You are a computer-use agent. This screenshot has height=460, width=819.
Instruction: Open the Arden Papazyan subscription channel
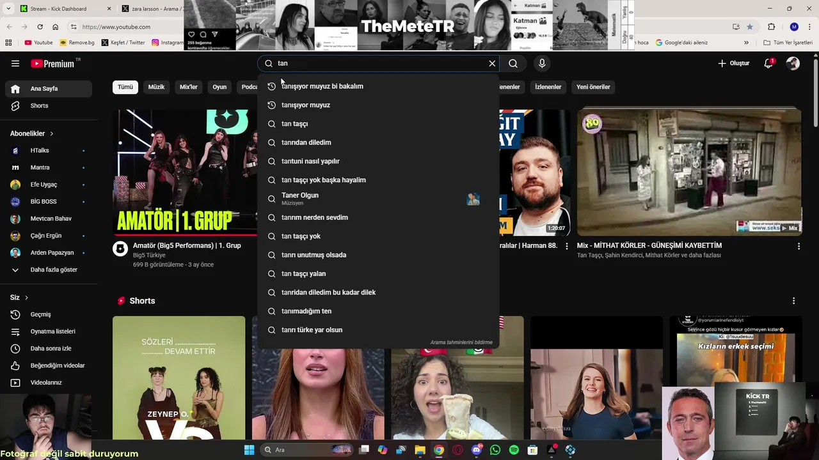click(49, 252)
